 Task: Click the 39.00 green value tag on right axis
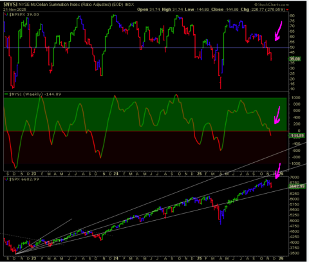point(295,59)
